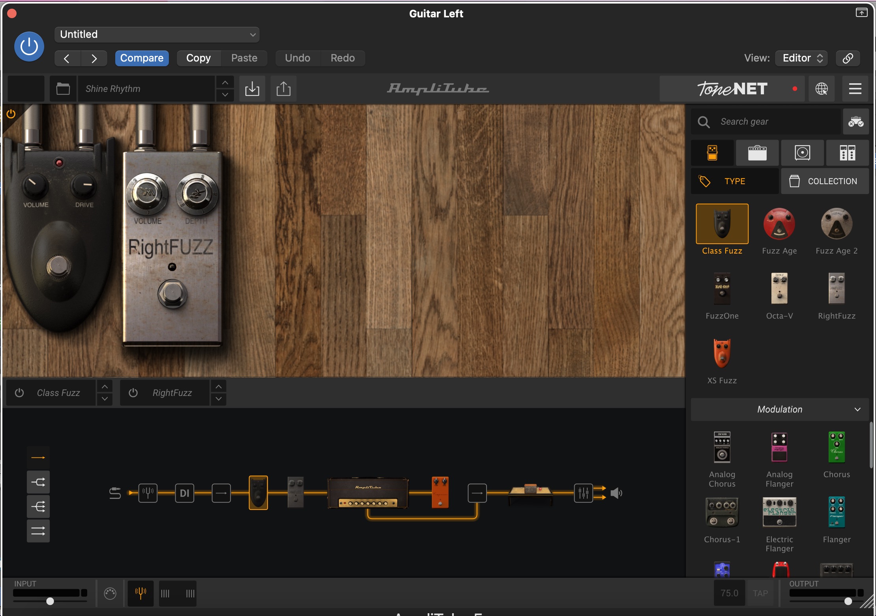Click the Class Fuzz slot down chevron
The height and width of the screenshot is (616, 876).
pyautogui.click(x=105, y=399)
